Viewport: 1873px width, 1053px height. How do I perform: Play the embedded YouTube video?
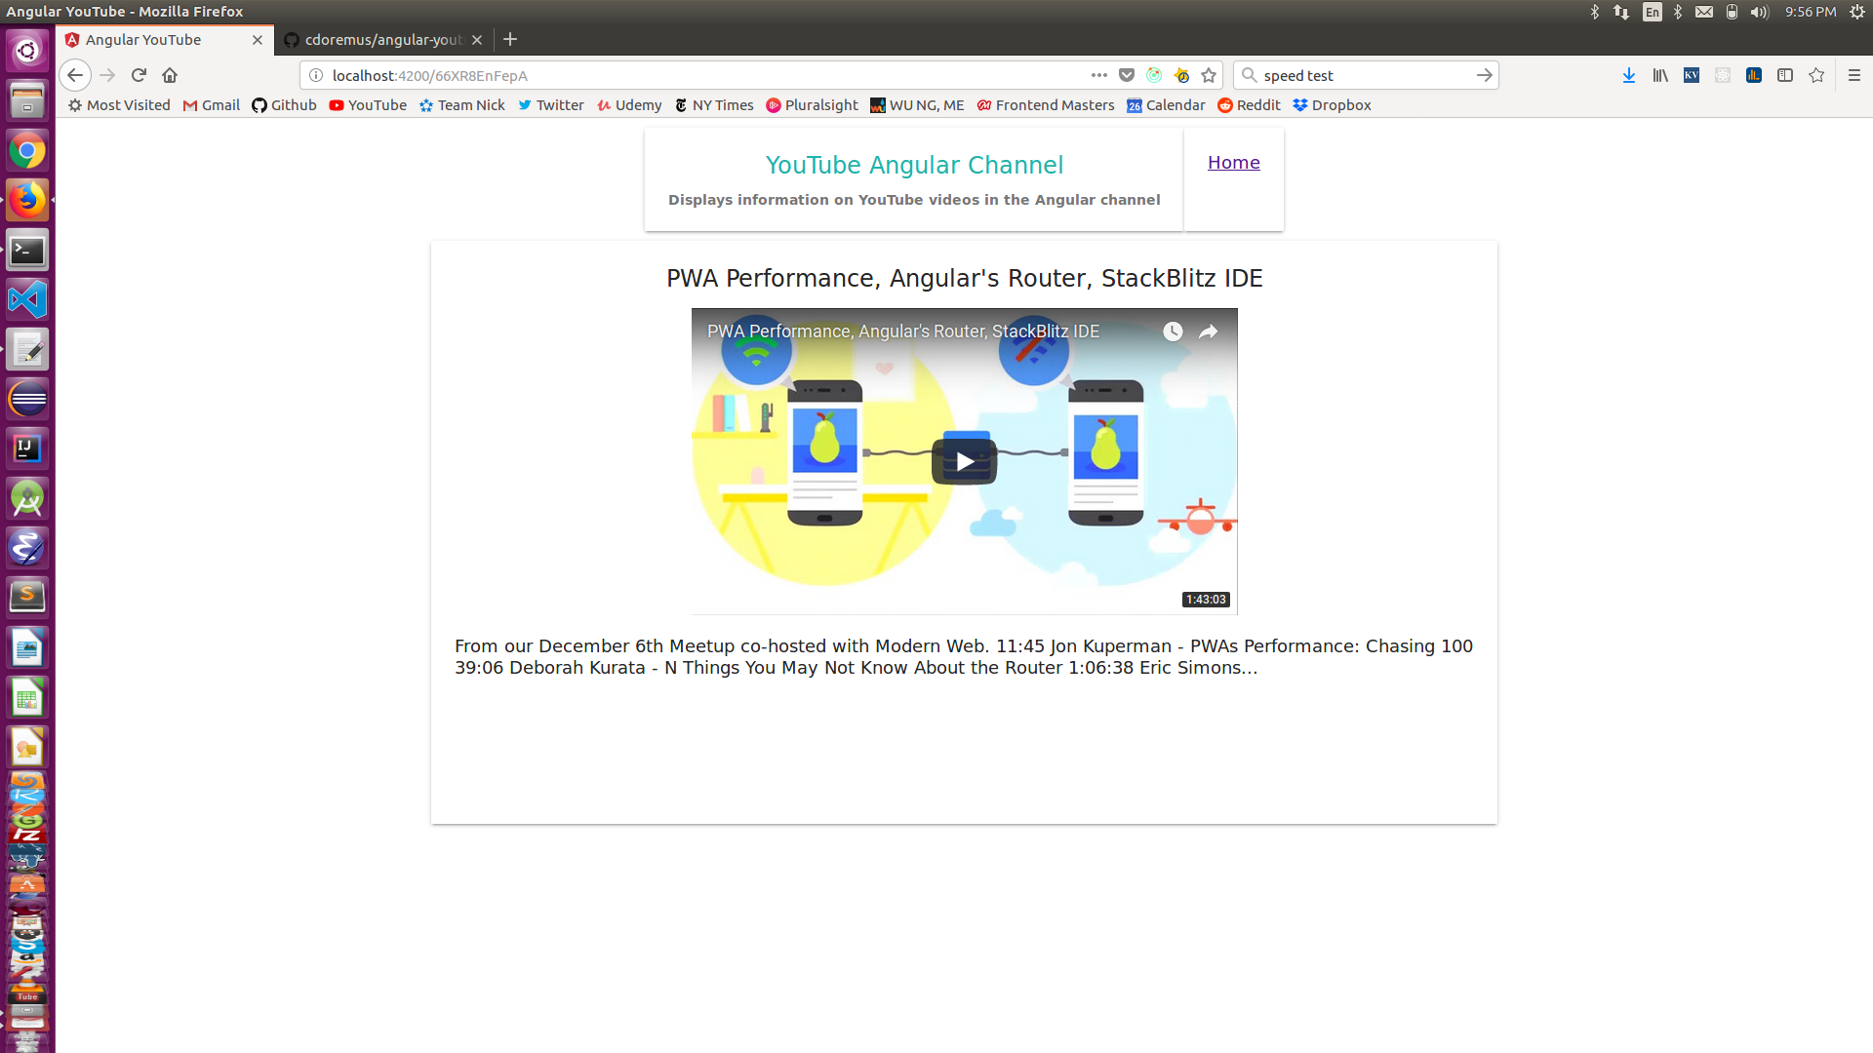click(x=964, y=461)
